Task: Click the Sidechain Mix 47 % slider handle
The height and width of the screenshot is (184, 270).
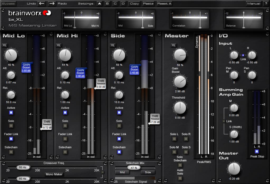Action: 134,168
